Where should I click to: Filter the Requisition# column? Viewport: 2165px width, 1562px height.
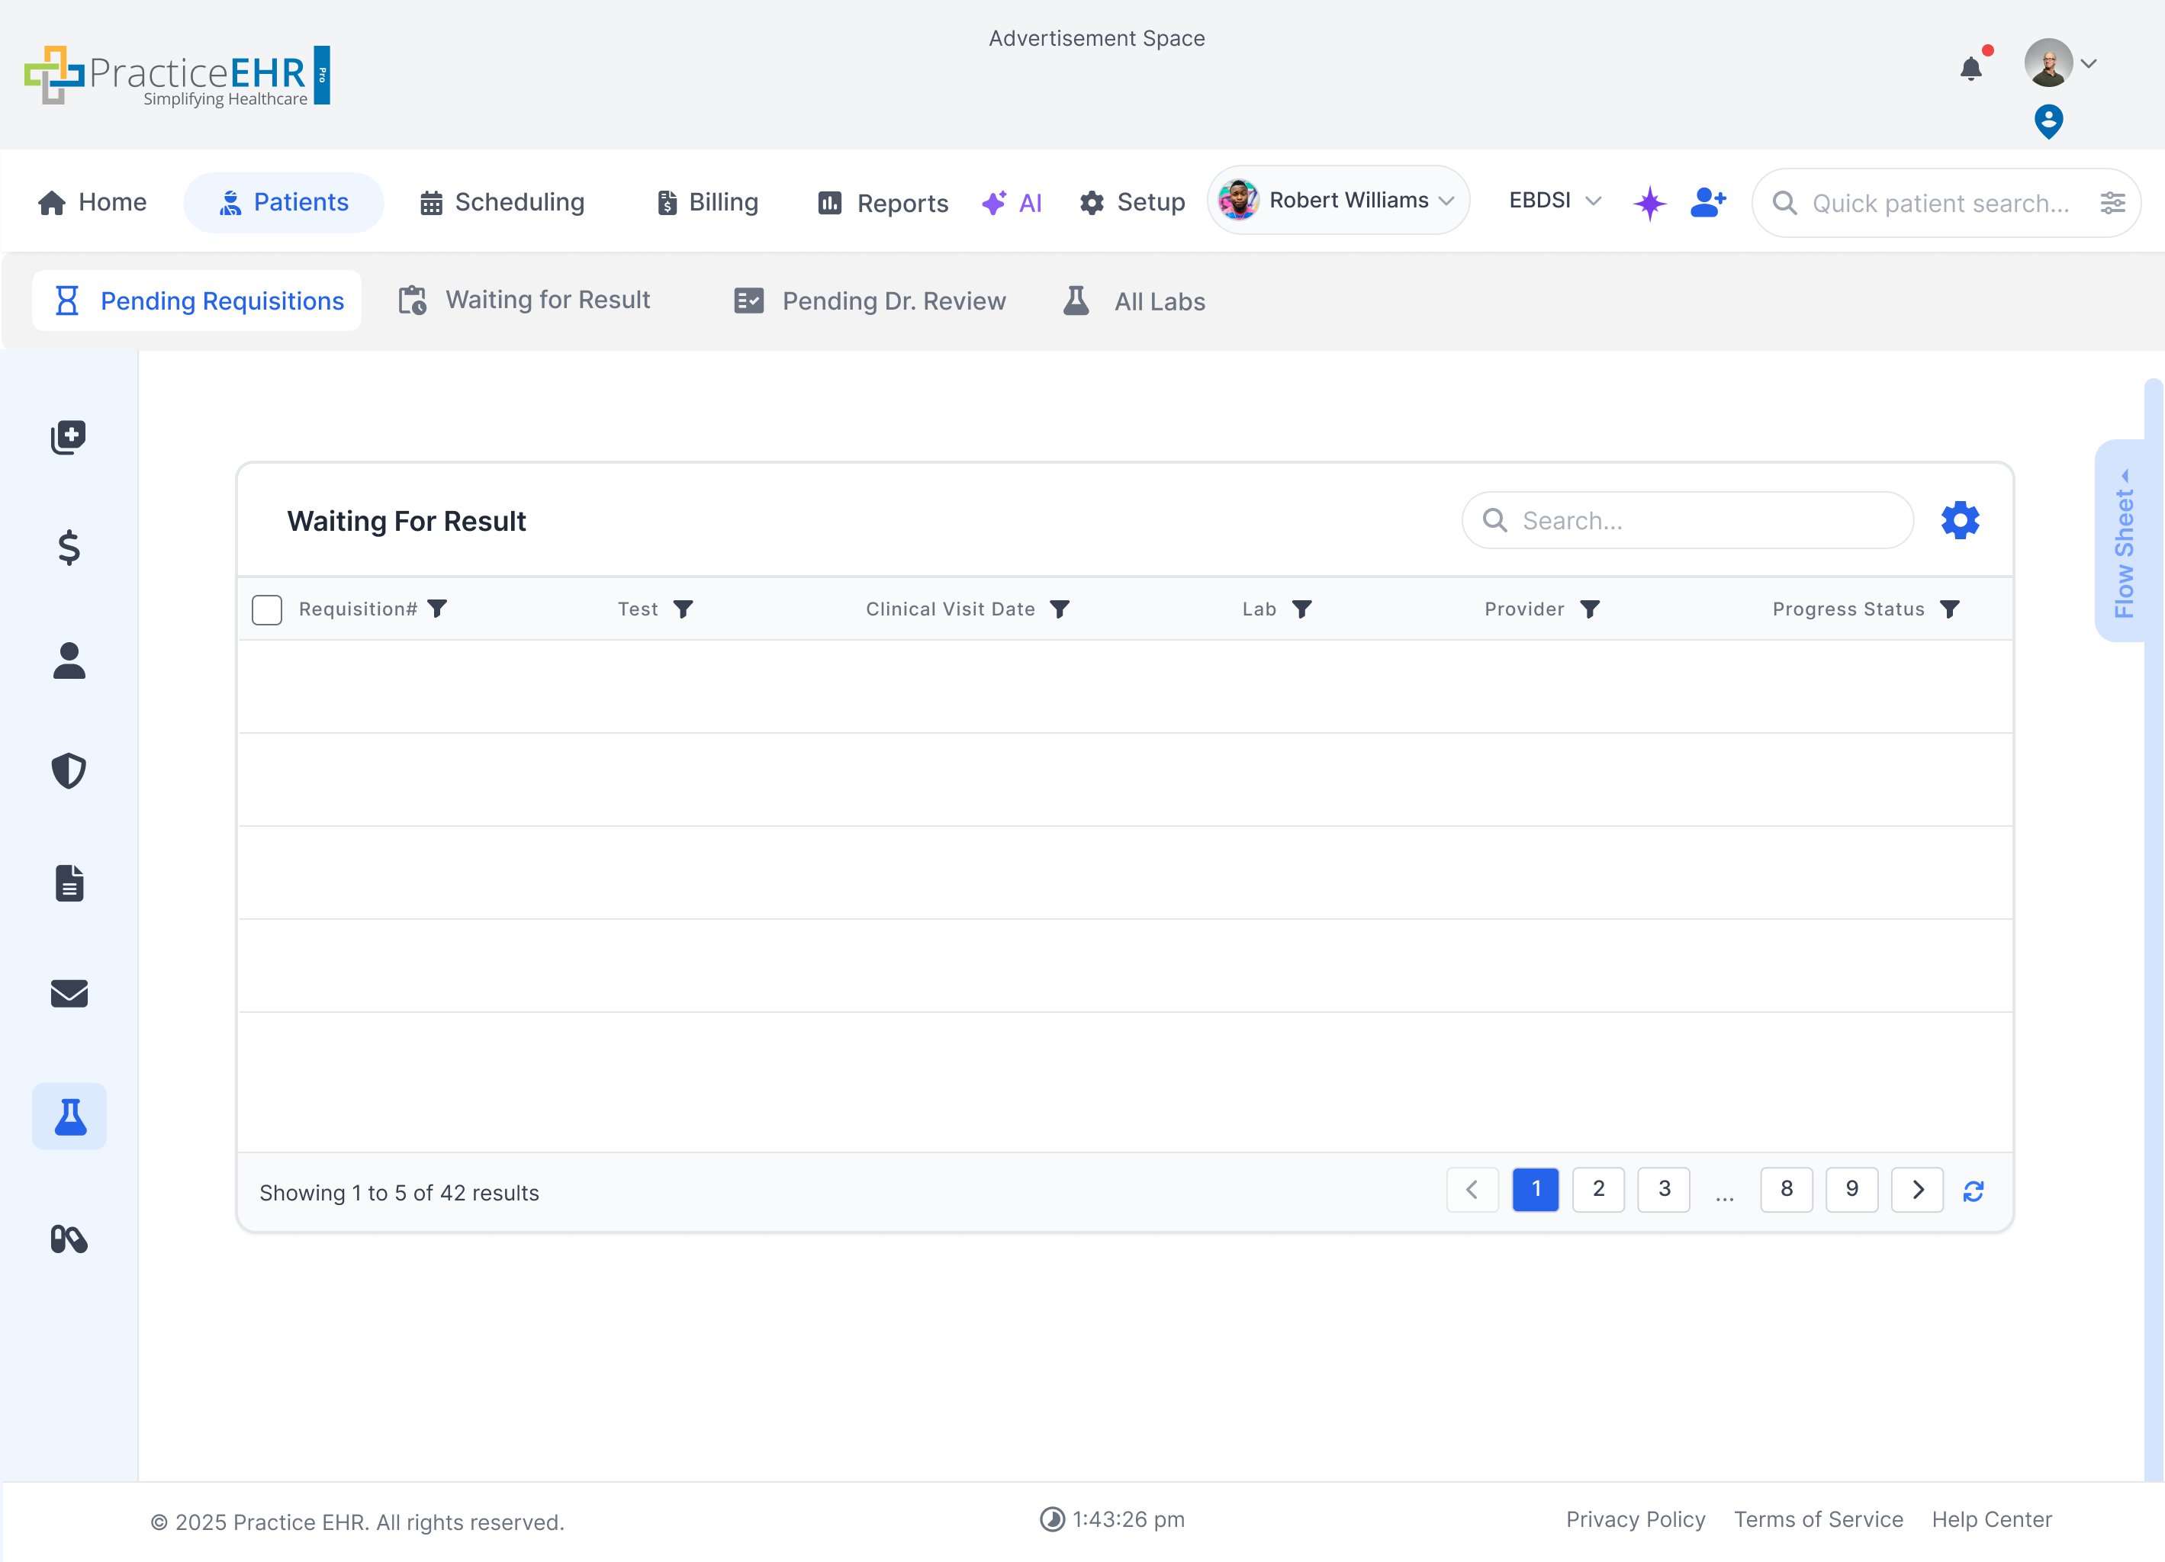(x=437, y=609)
